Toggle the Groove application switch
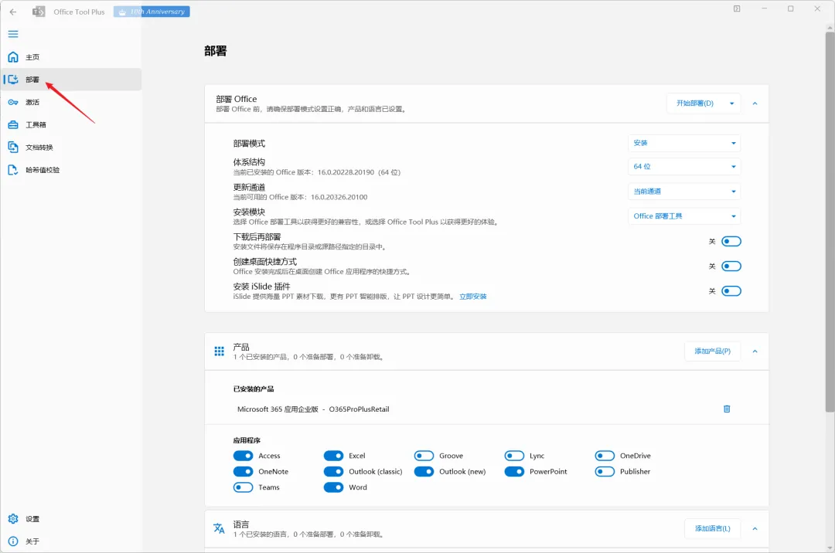 424,456
